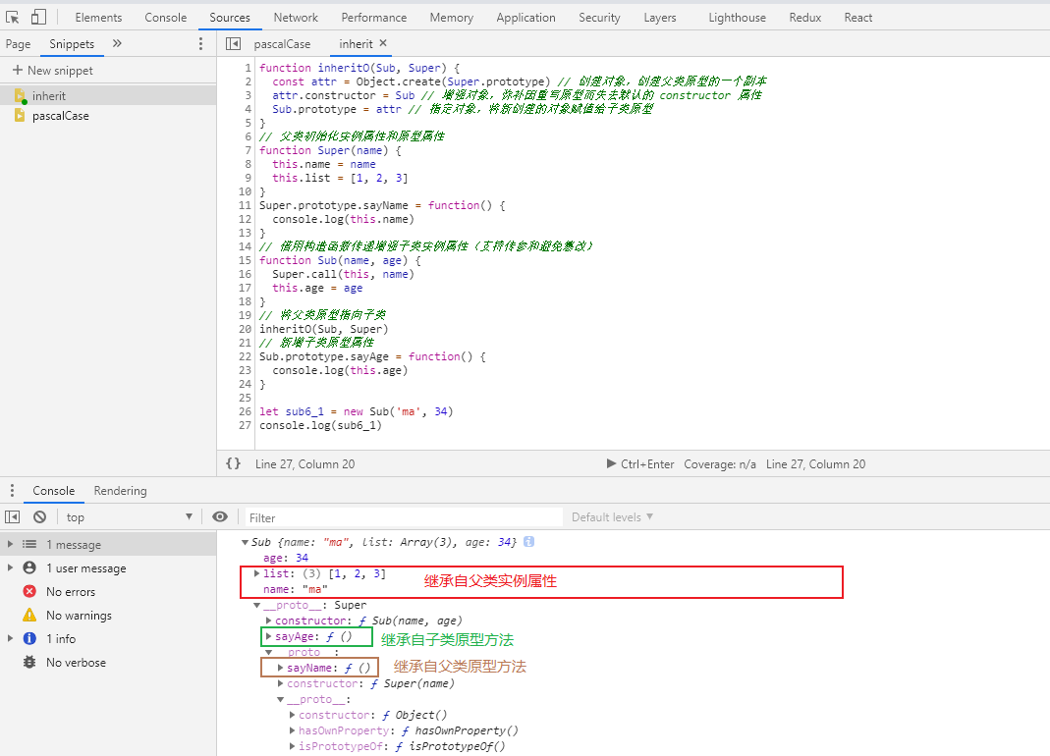The height and width of the screenshot is (756, 1050).
Task: Switch to the Rendering drawer tab
Action: click(120, 491)
